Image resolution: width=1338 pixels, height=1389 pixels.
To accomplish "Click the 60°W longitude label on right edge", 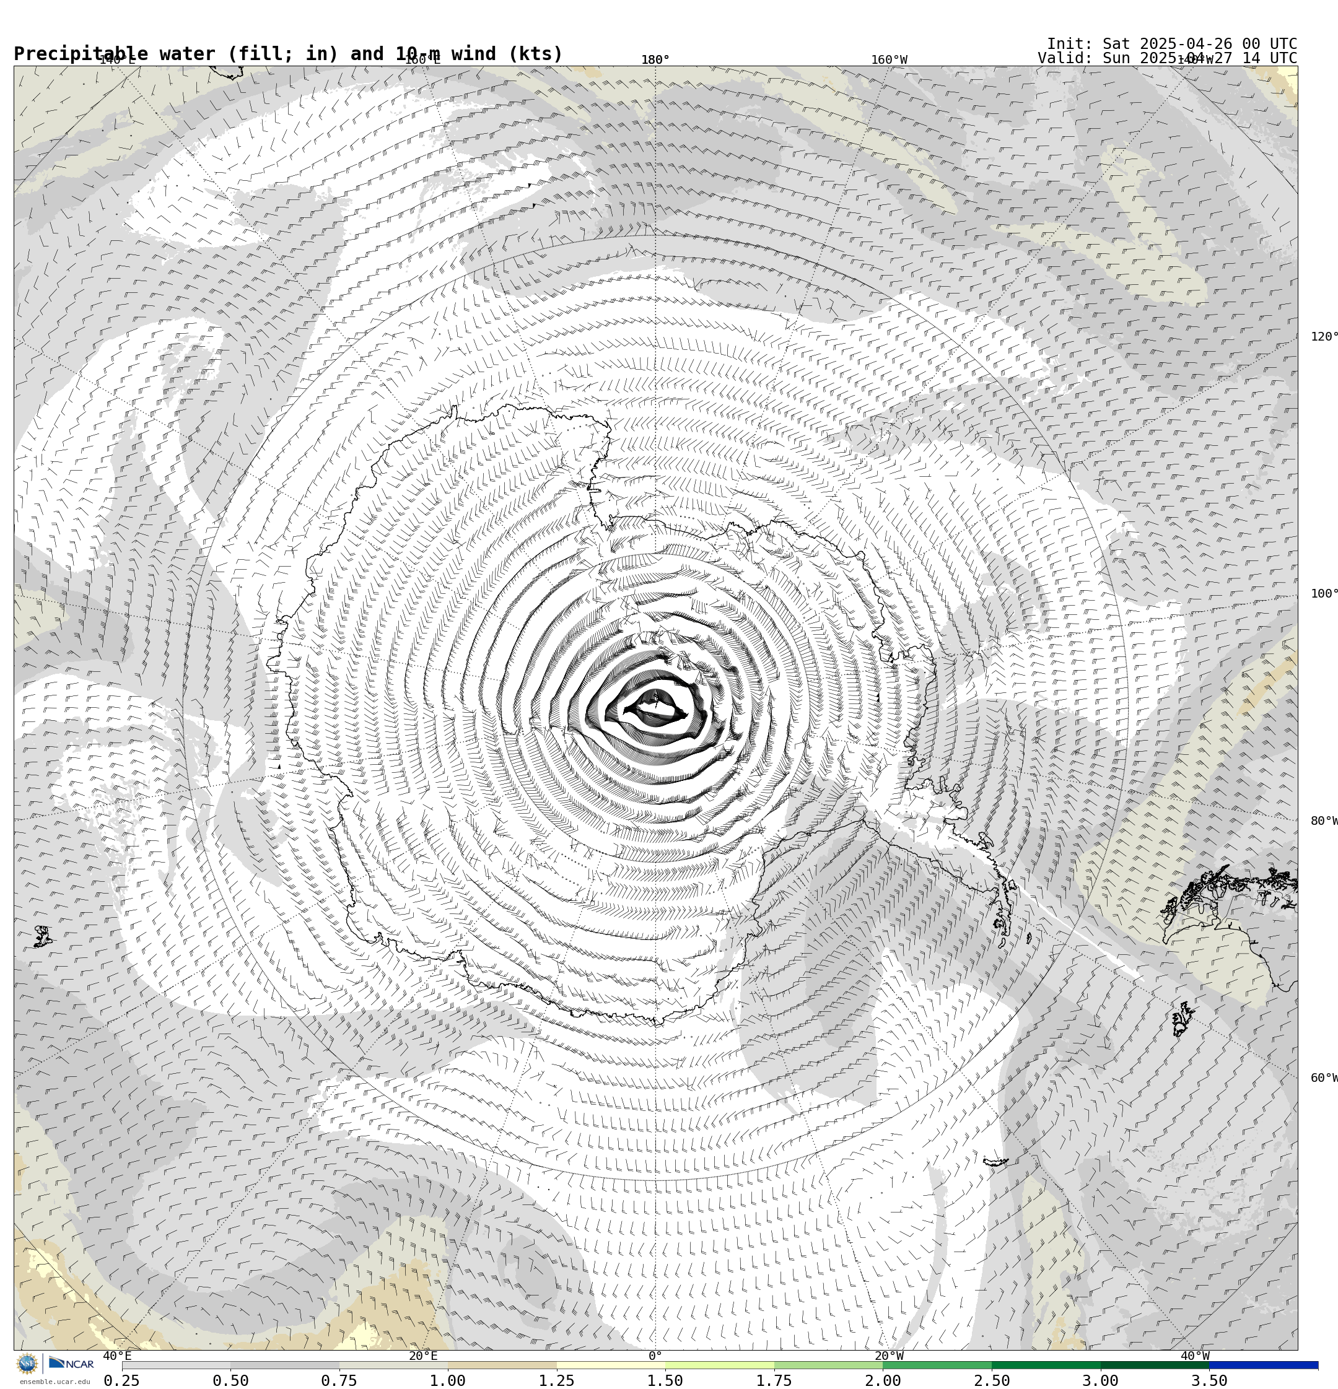I will 1324,1078.
